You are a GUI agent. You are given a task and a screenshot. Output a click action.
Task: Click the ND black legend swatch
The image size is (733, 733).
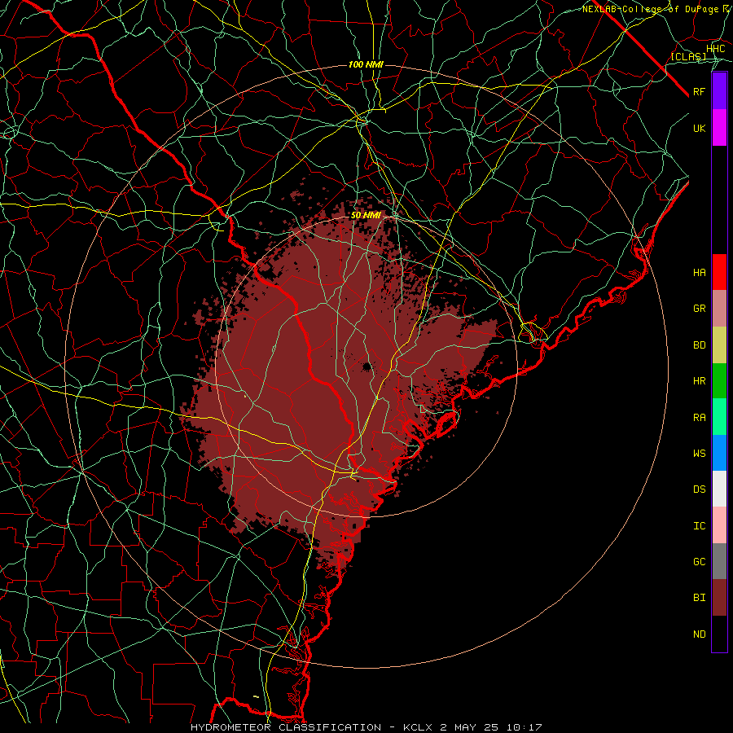click(x=719, y=634)
